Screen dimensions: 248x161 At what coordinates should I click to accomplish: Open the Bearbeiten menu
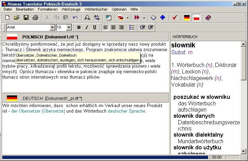25,9
